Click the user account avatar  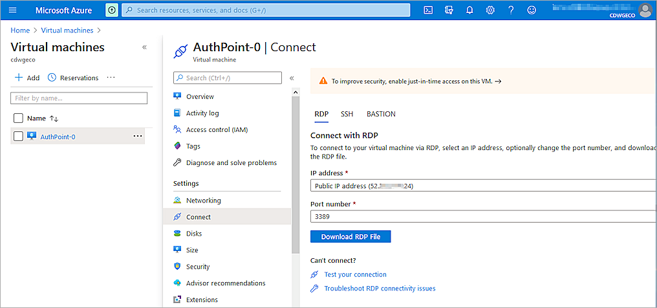coord(645,10)
